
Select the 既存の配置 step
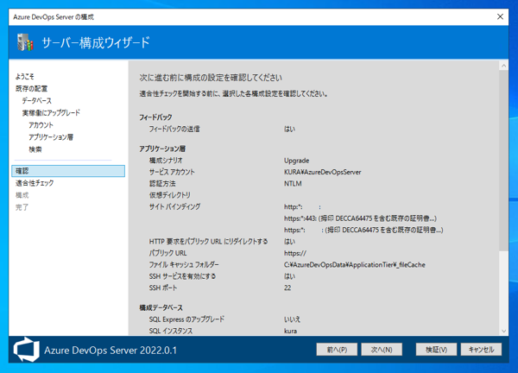pos(31,89)
